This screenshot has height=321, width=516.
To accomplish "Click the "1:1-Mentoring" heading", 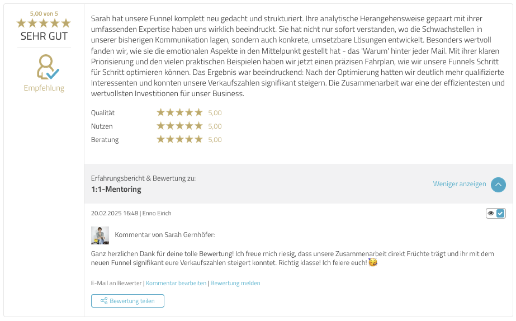I will coord(116,189).
